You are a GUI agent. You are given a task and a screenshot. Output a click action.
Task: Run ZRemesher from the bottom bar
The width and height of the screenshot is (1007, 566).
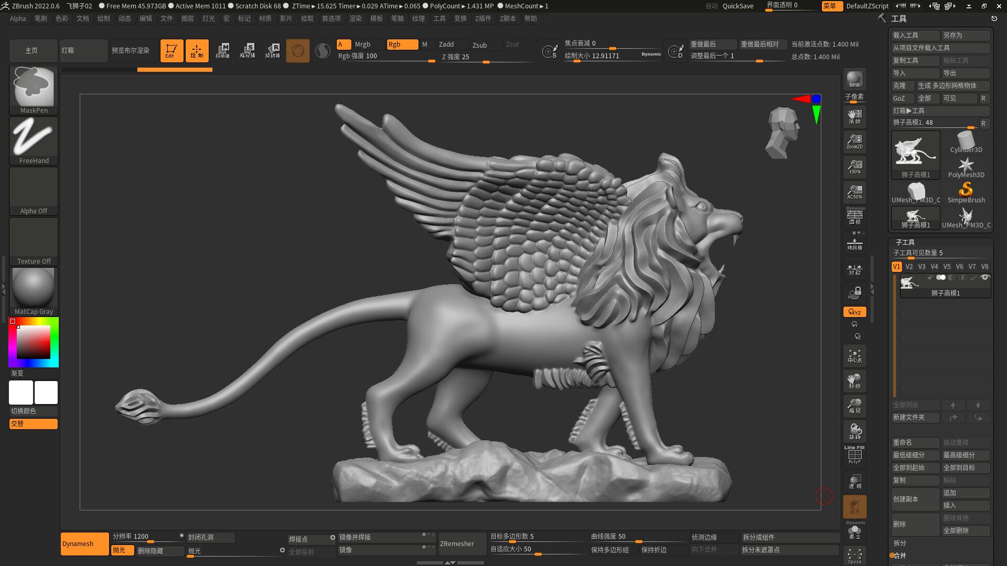coord(462,543)
